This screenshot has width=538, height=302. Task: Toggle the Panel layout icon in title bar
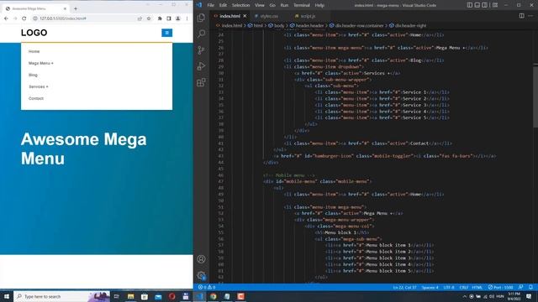pos(477,5)
